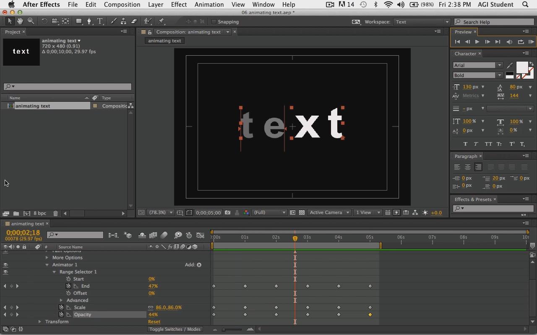Enable the Snapping checkbox
The image size is (537, 335).
click(214, 22)
